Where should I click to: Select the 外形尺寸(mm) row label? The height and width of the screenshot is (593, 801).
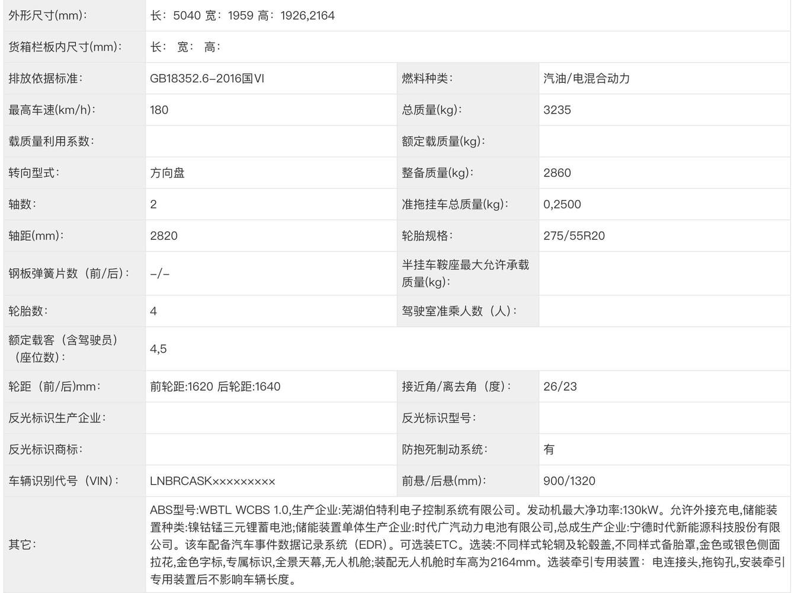pyautogui.click(x=48, y=15)
